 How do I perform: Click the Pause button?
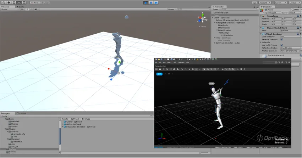coord(151,3)
